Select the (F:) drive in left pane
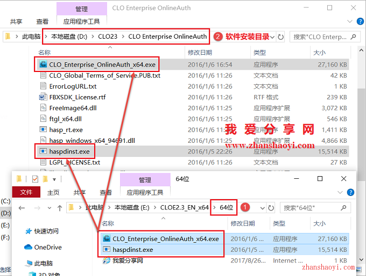The width and height of the screenshot is (366, 276). (x=5, y=237)
